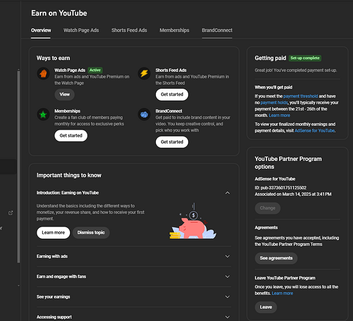Open the payment holds link
Viewport: 353px width, 321px height.
pyautogui.click(x=274, y=103)
